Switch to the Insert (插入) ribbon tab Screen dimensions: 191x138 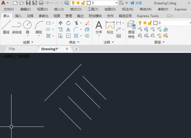point(18,16)
